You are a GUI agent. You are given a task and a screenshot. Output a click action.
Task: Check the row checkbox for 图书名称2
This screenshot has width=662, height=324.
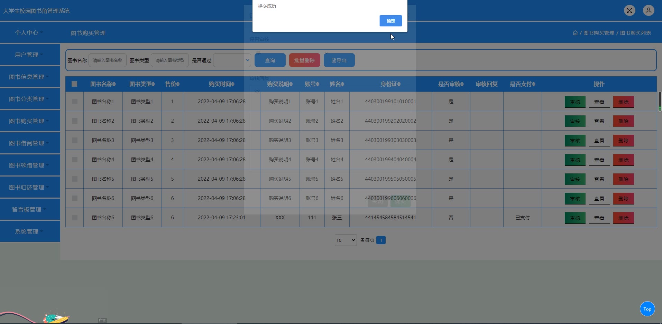(x=75, y=121)
